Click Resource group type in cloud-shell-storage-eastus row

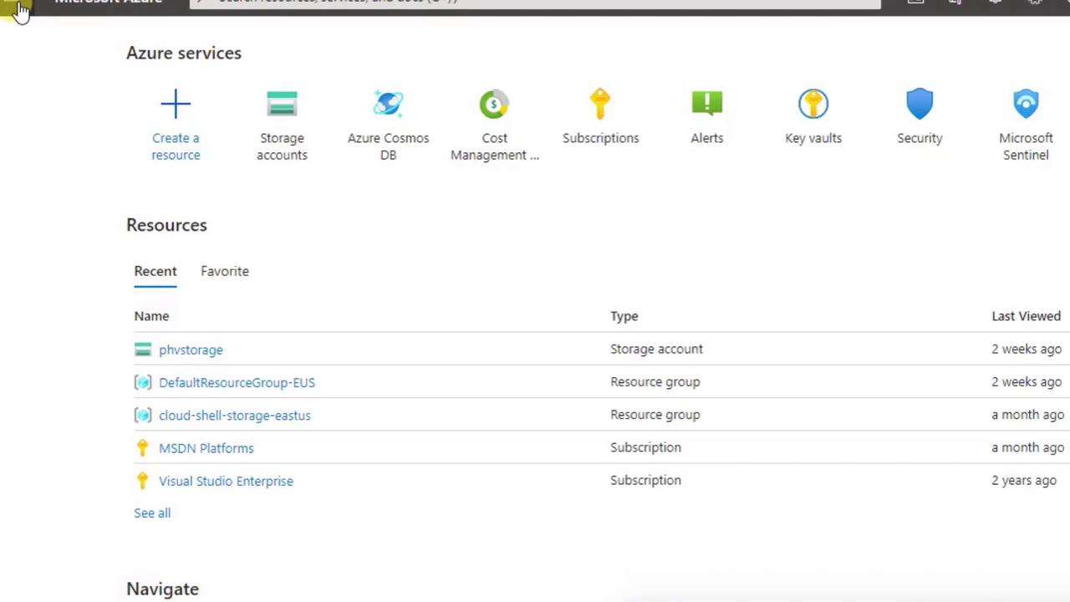pyautogui.click(x=655, y=414)
